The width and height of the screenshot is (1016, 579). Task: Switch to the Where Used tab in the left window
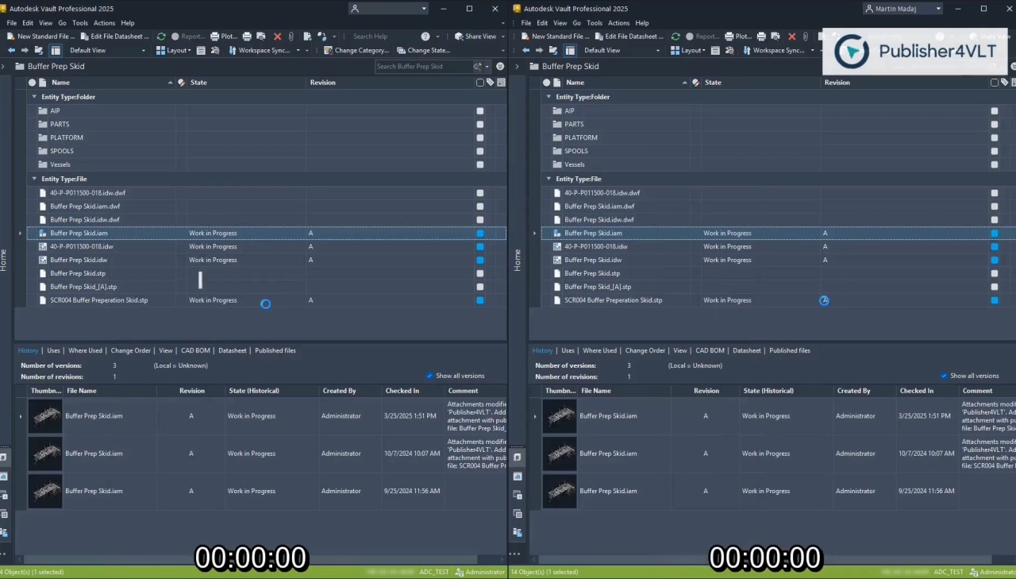point(85,350)
